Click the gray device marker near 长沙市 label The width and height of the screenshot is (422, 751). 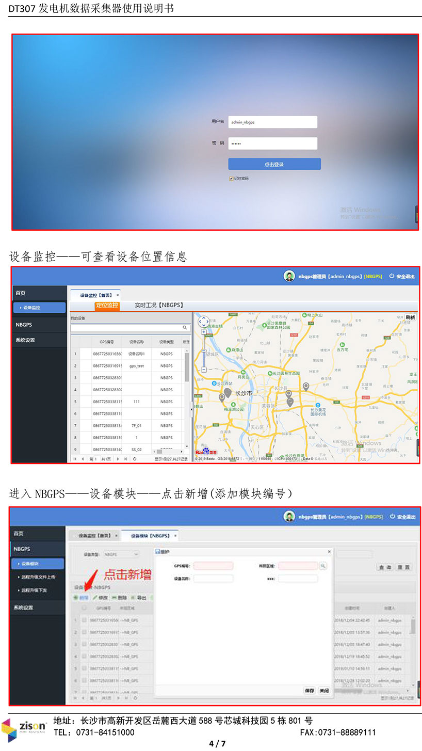(228, 392)
